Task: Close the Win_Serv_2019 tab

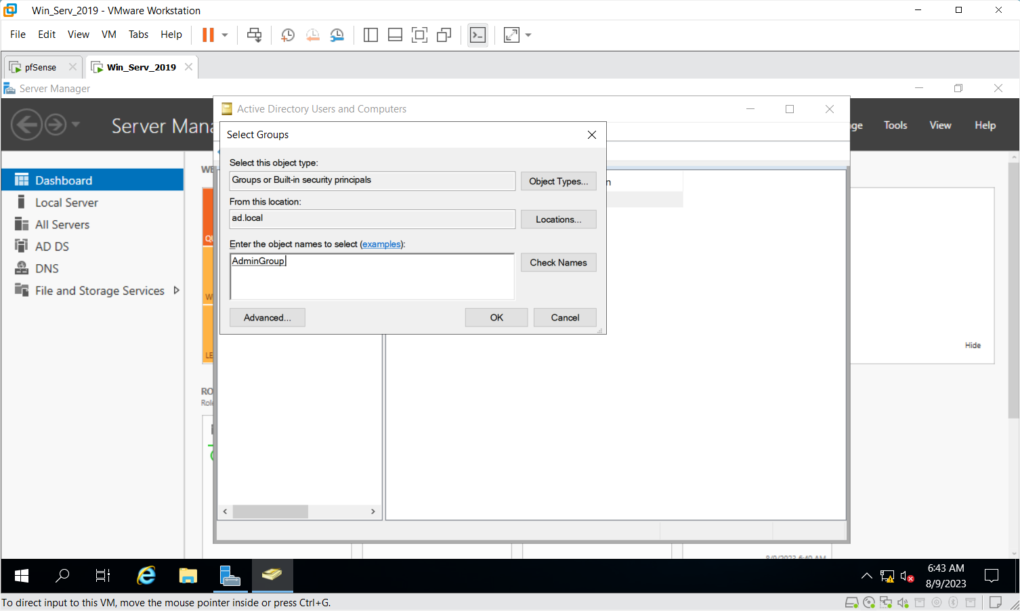Action: pos(188,67)
